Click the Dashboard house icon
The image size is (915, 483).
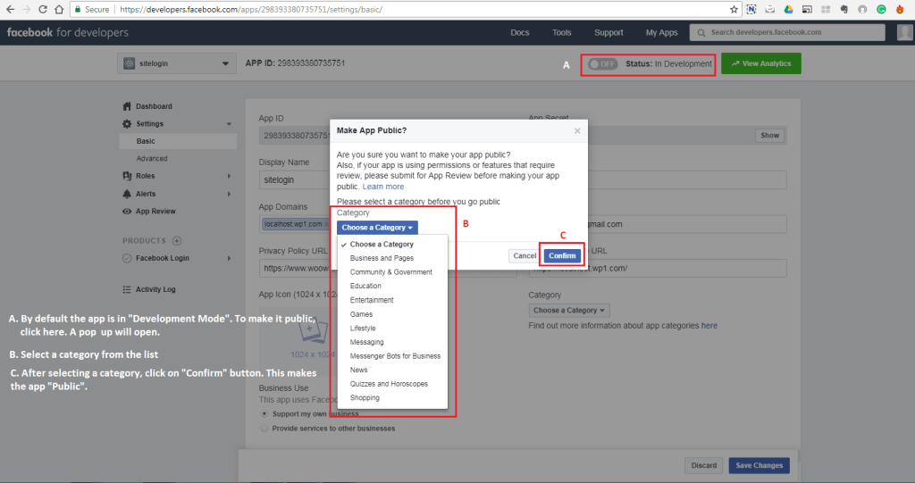(127, 106)
